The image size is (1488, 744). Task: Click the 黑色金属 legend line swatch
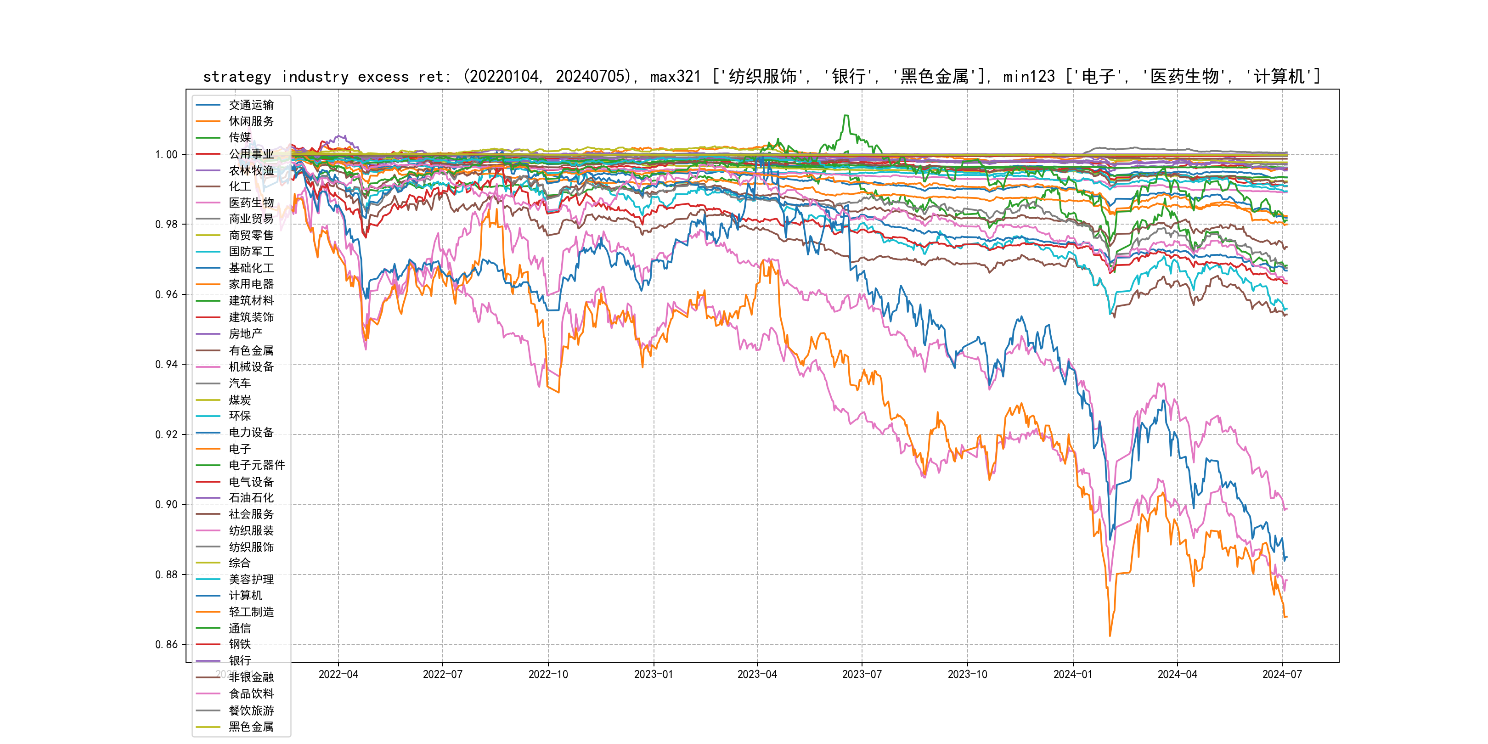208,727
